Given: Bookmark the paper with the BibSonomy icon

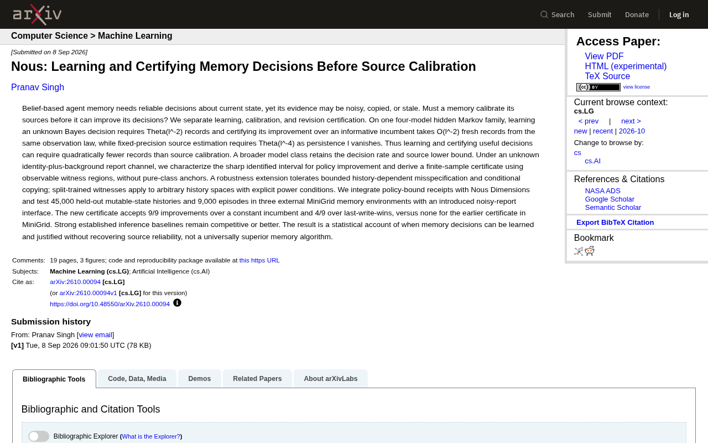Looking at the screenshot, I should pos(579,251).
